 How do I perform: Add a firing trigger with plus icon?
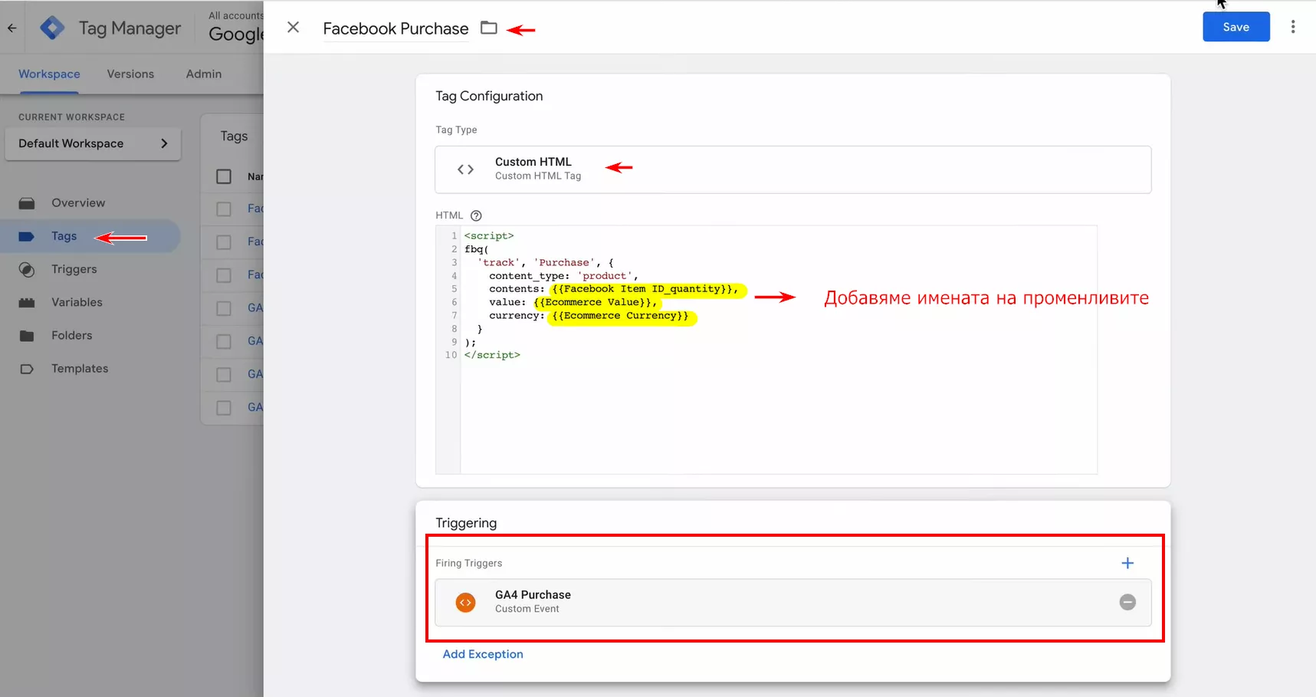1127,563
